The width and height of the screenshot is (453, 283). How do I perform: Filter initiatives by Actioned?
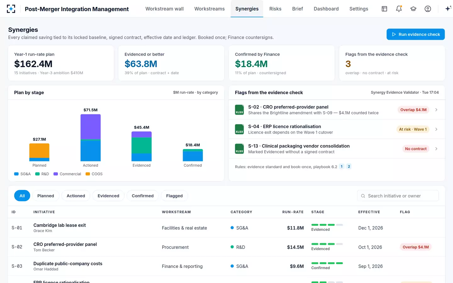(x=76, y=196)
